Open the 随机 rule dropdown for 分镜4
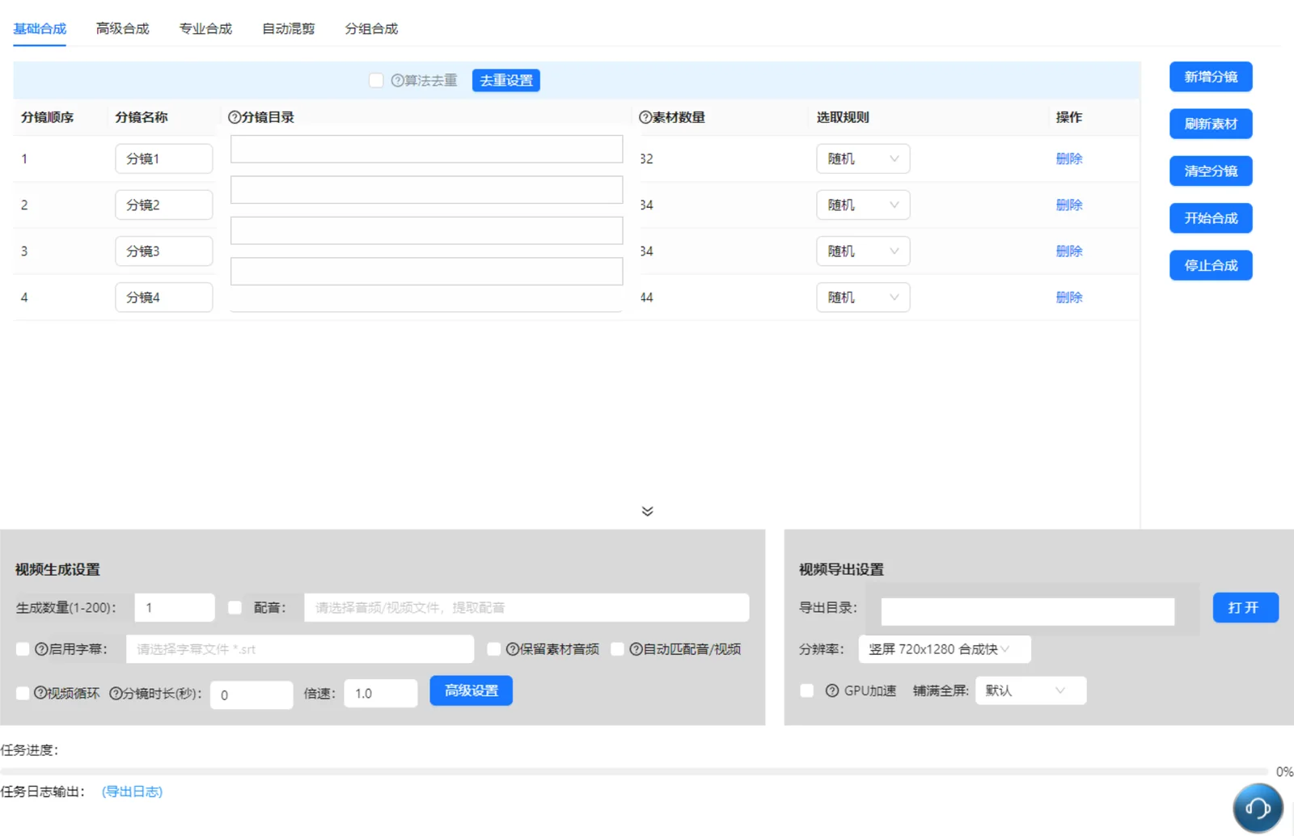The width and height of the screenshot is (1294, 836). (x=863, y=298)
